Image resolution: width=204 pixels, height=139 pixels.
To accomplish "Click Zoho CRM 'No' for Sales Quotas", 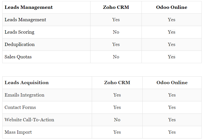I will (116, 57).
